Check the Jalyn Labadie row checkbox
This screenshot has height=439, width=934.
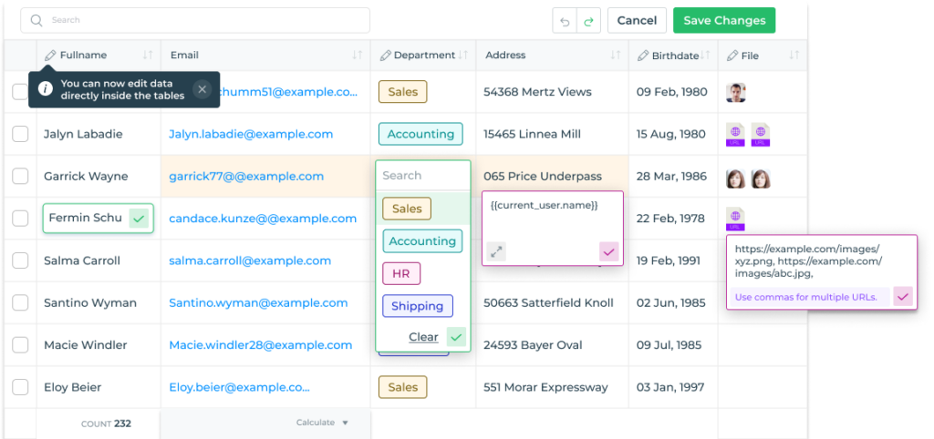pyautogui.click(x=20, y=134)
